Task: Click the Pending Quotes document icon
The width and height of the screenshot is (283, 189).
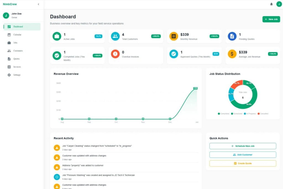Action: coord(232,36)
